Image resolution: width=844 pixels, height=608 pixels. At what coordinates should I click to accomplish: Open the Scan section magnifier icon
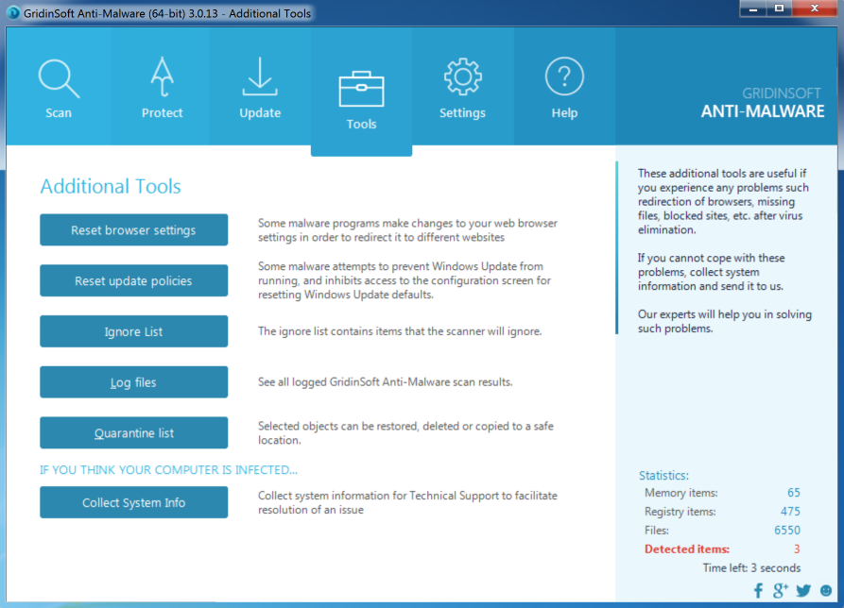pyautogui.click(x=59, y=78)
